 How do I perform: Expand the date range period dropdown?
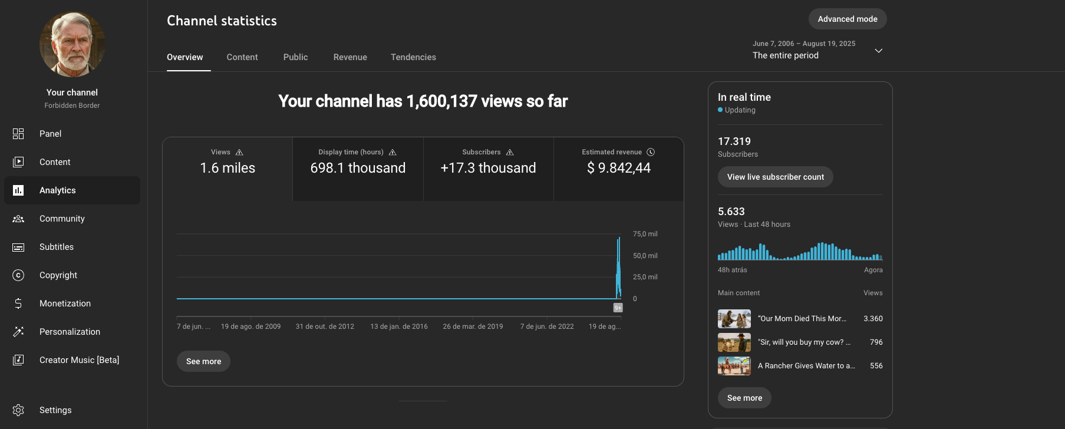[x=878, y=51]
